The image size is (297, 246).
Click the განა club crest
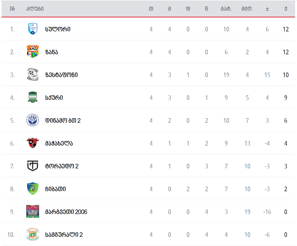coord(32,52)
